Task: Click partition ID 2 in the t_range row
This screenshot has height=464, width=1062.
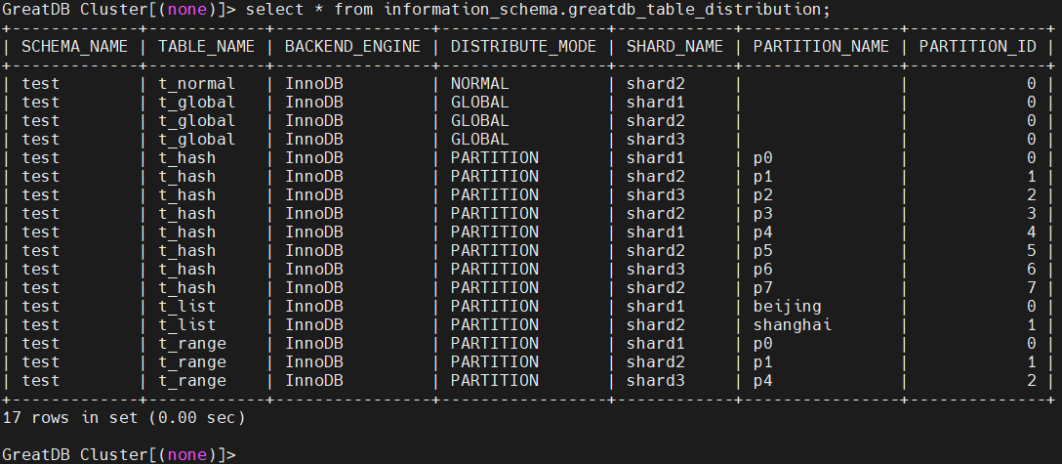Action: (x=1031, y=381)
